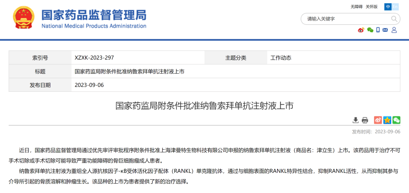Viewport: 409px width, 193px height.
Task: Open the mail envelope icon in header
Action: (x=385, y=30)
